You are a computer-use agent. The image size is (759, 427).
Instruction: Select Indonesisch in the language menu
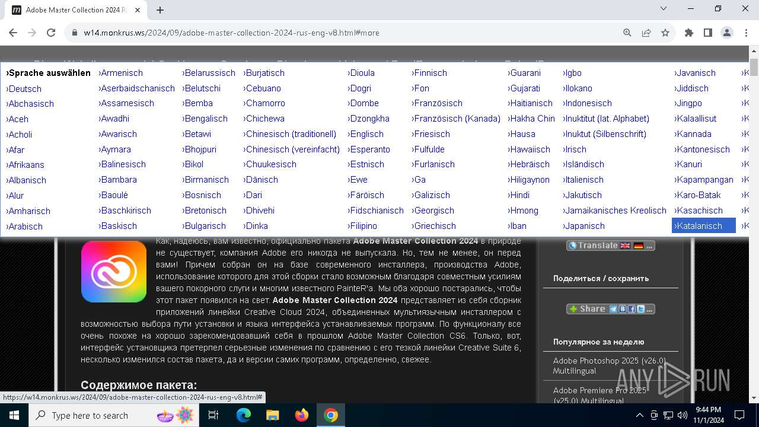point(588,103)
